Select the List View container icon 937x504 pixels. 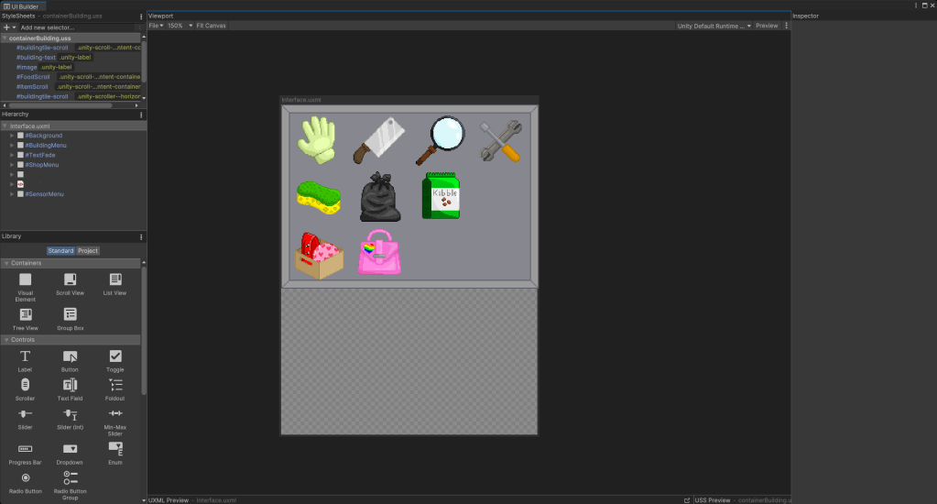tap(115, 279)
